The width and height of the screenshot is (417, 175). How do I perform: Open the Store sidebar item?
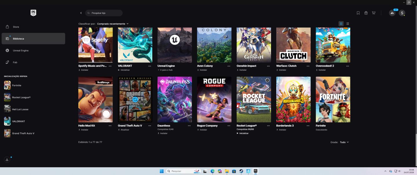33,27
